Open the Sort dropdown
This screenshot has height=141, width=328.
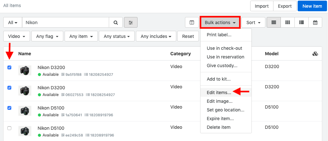point(253,22)
